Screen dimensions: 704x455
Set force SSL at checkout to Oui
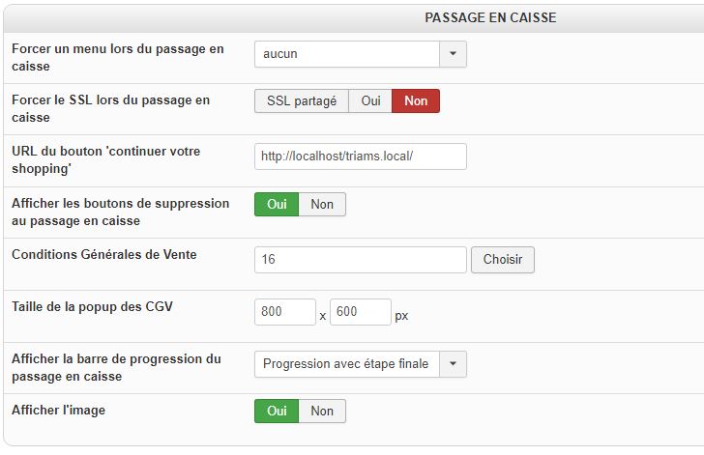[369, 100]
